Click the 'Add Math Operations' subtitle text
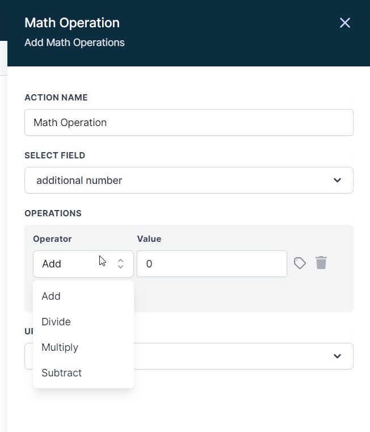Screen dimensions: 370x432 coord(74,43)
